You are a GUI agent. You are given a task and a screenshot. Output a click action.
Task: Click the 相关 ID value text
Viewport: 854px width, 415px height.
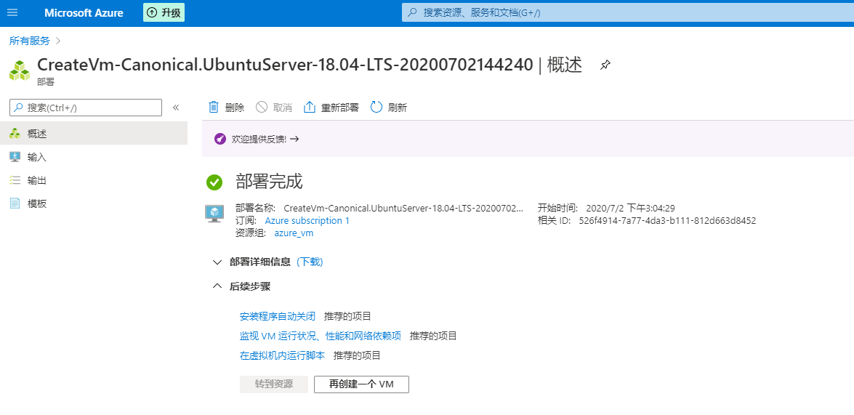click(x=667, y=220)
